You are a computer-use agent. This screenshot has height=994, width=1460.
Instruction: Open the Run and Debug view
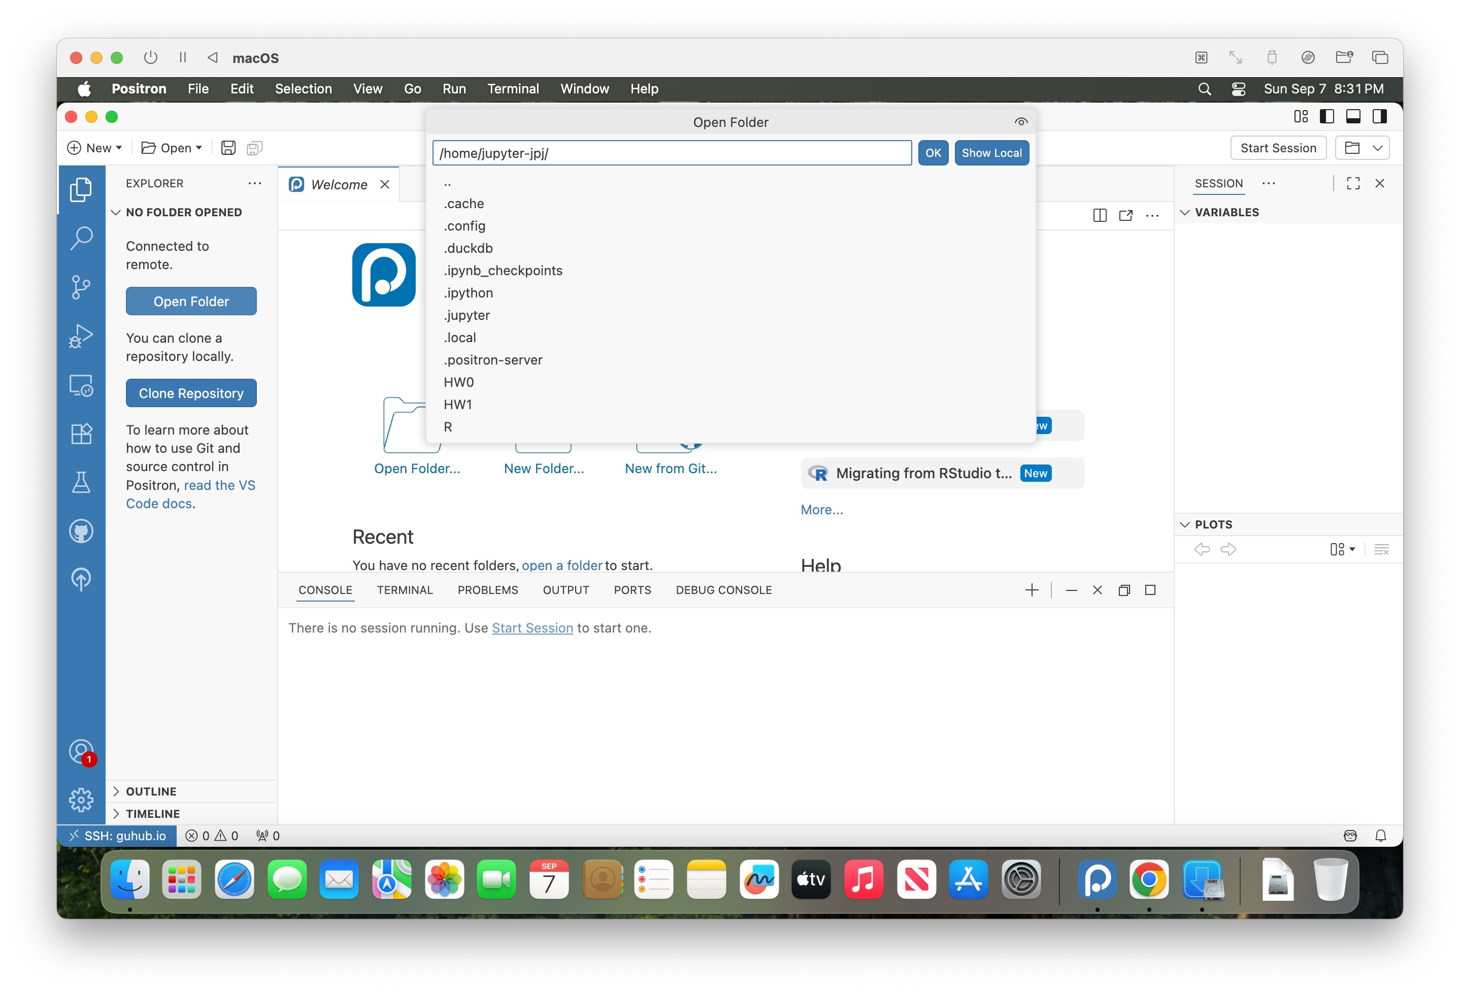click(81, 336)
